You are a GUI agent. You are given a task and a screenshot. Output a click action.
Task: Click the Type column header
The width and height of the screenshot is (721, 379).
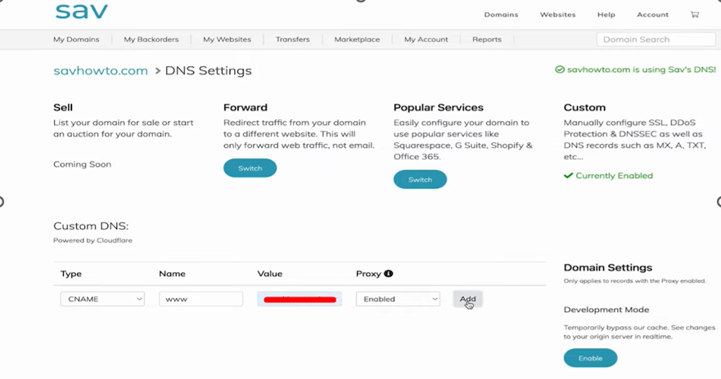click(71, 274)
